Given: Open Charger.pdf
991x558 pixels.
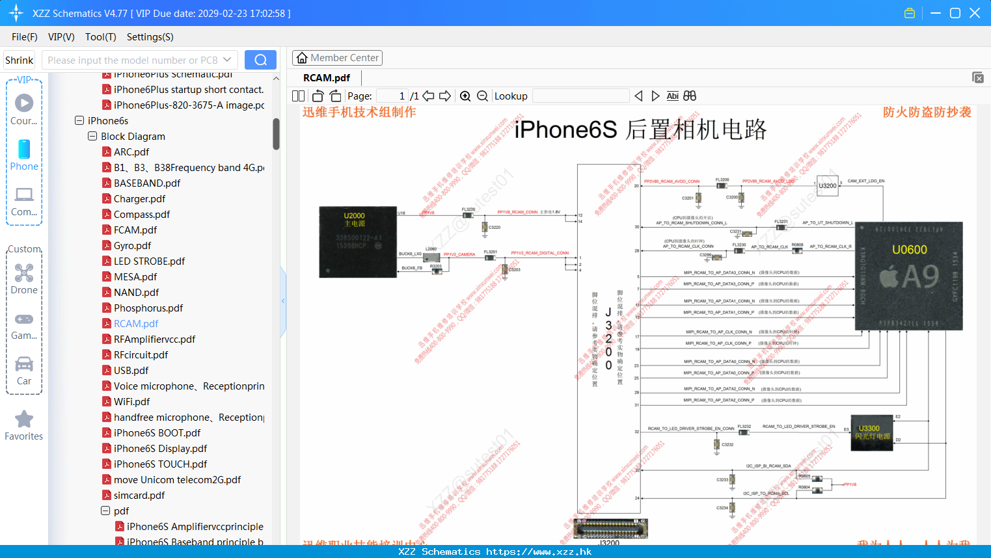Looking at the screenshot, I should (139, 198).
